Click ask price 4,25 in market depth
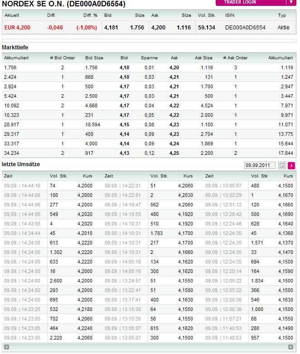 (x=174, y=153)
